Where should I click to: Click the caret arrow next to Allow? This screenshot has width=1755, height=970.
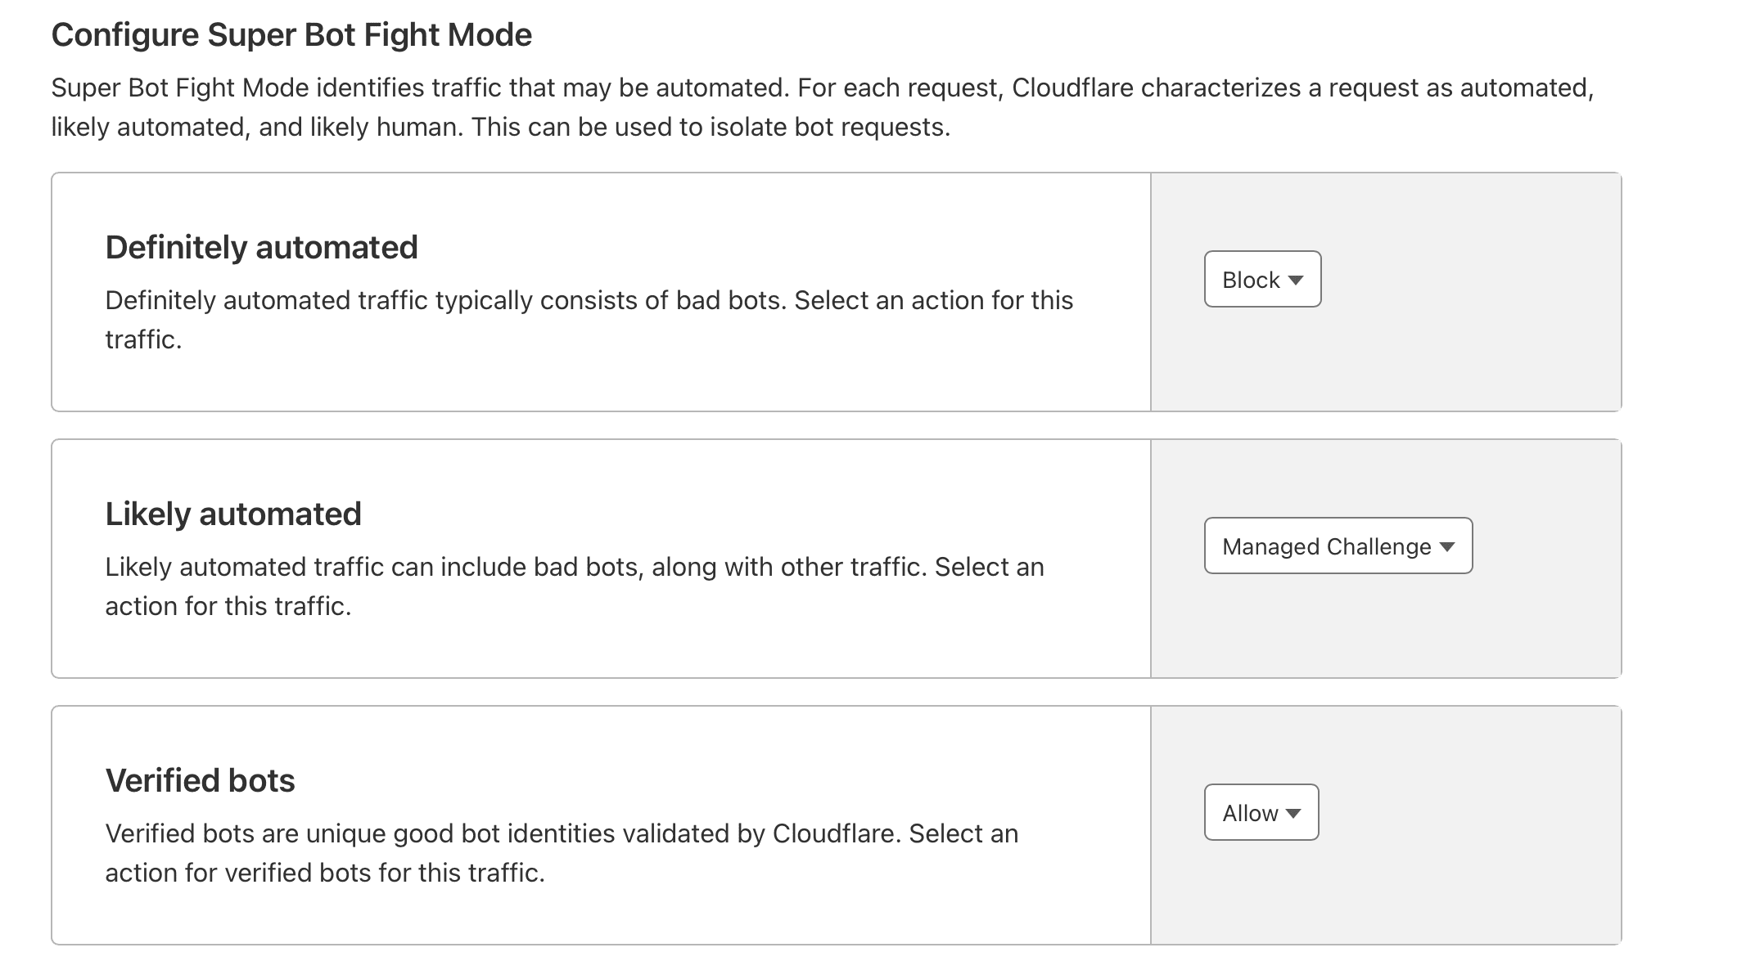(1293, 814)
